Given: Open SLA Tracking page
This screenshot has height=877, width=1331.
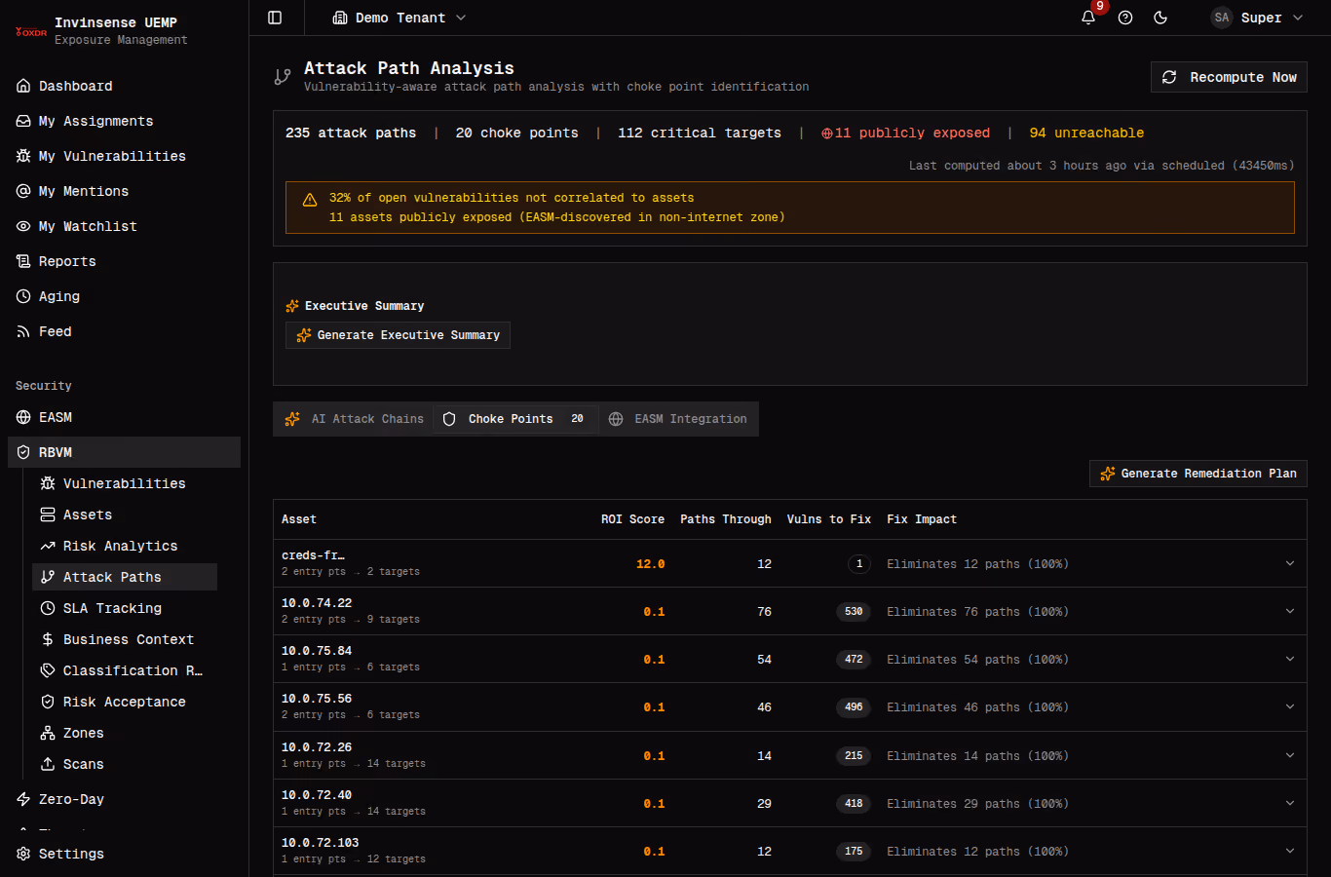Looking at the screenshot, I should point(125,608).
